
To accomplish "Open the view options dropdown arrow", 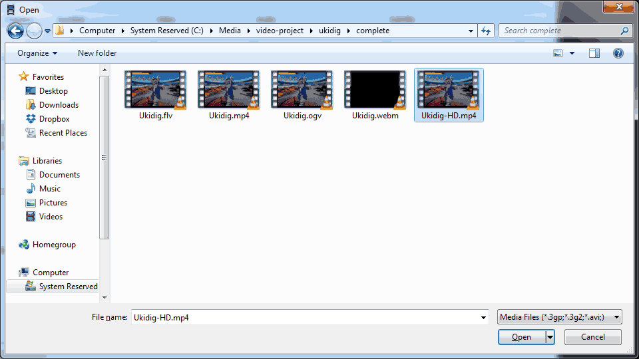I will point(572,53).
